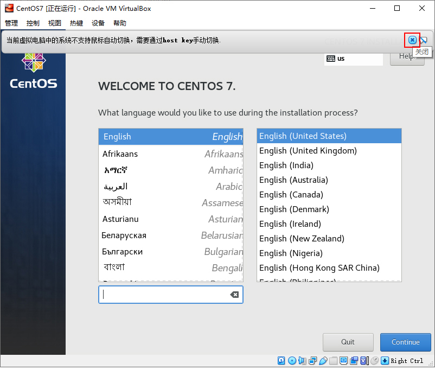
Task: Open the 设备 menu
Action: click(x=98, y=22)
